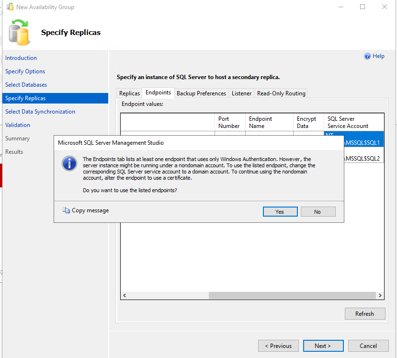Click the Availability Group wizard header icon
This screenshot has height=358, width=397.
coord(20,32)
